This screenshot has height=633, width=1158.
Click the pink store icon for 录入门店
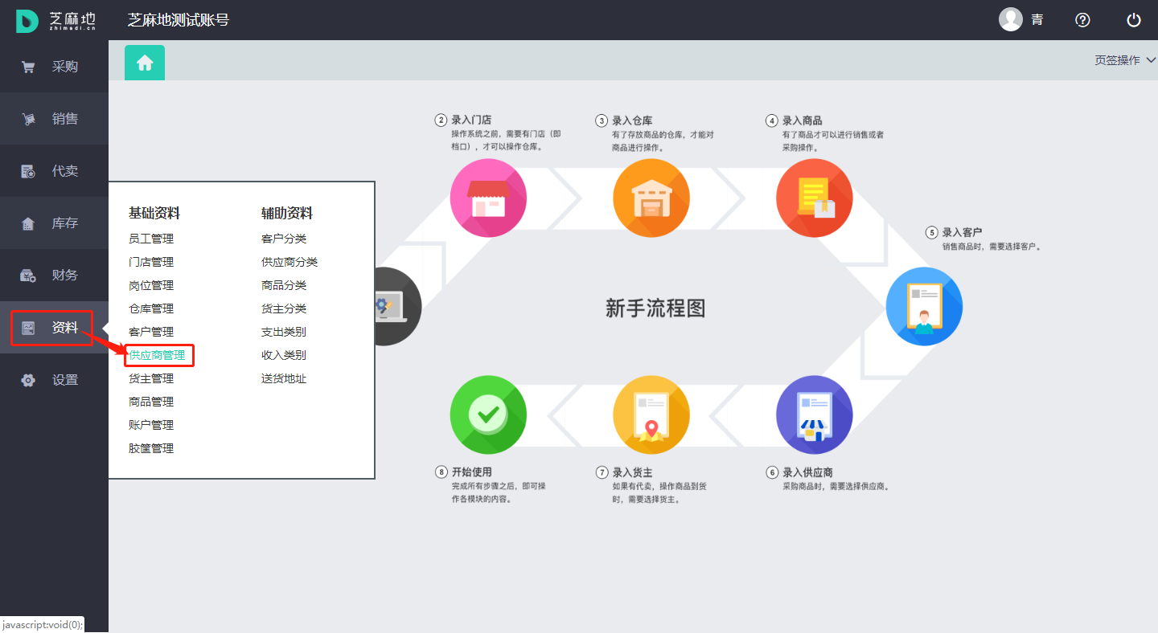click(488, 198)
